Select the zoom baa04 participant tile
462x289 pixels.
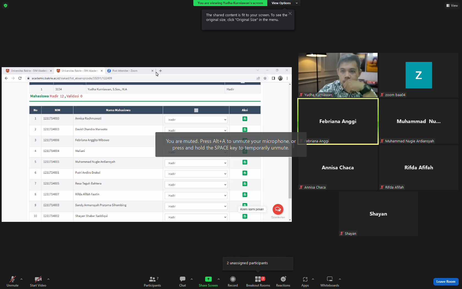(419, 75)
